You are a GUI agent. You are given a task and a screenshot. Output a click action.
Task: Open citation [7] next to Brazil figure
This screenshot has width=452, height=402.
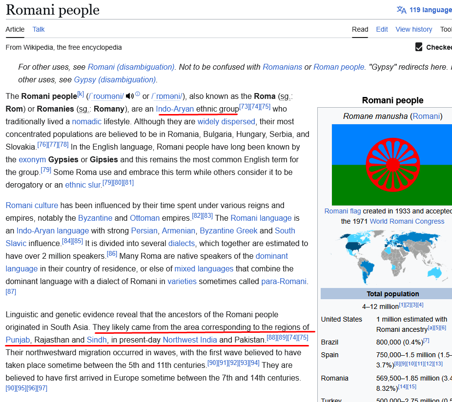point(426,341)
